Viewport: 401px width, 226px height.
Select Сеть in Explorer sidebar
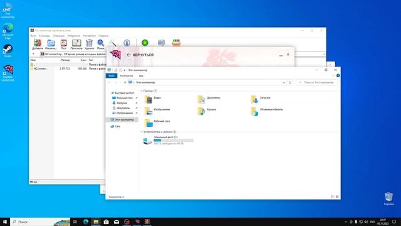(115, 126)
